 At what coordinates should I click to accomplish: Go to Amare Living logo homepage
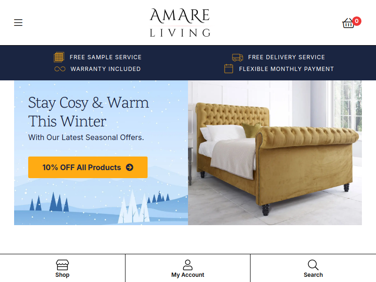[x=180, y=23]
